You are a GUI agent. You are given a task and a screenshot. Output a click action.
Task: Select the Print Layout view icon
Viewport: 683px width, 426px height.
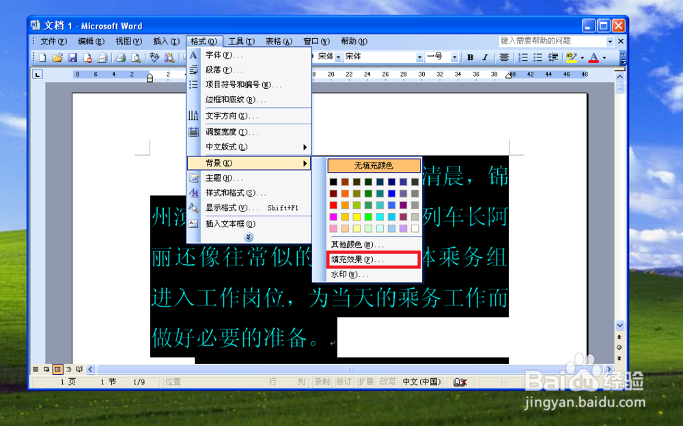57,369
